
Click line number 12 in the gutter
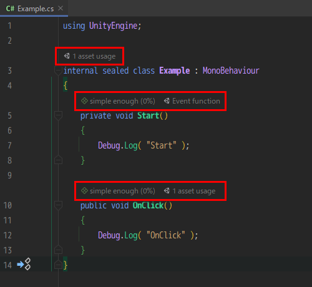(7, 235)
